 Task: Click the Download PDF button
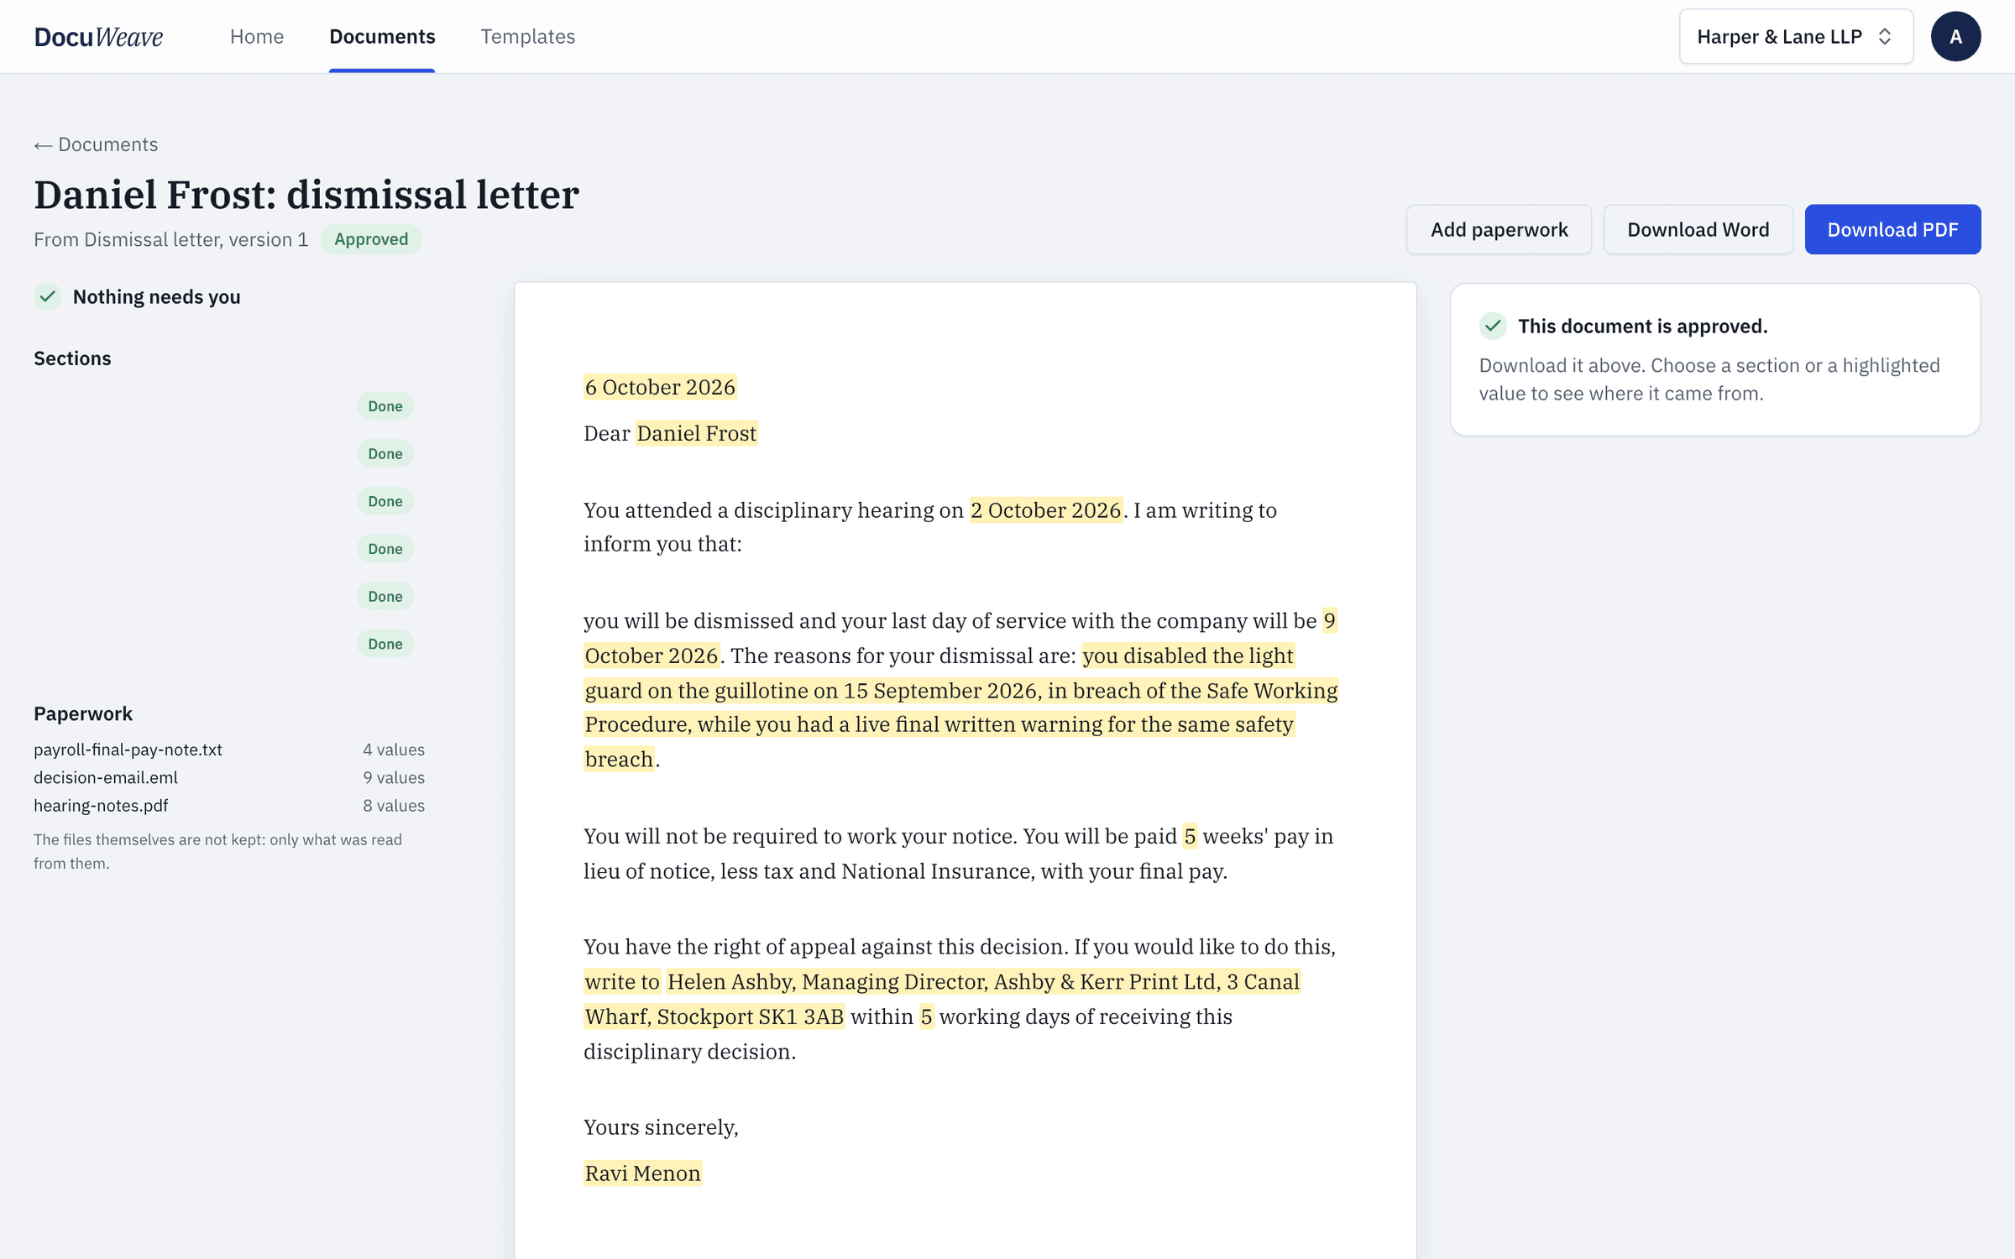tap(1892, 229)
